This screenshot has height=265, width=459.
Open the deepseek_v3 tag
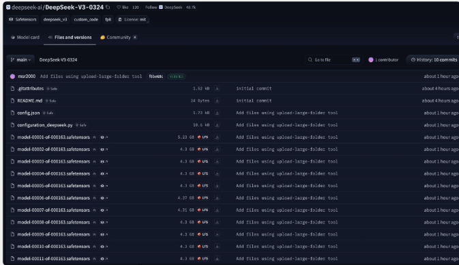(55, 19)
